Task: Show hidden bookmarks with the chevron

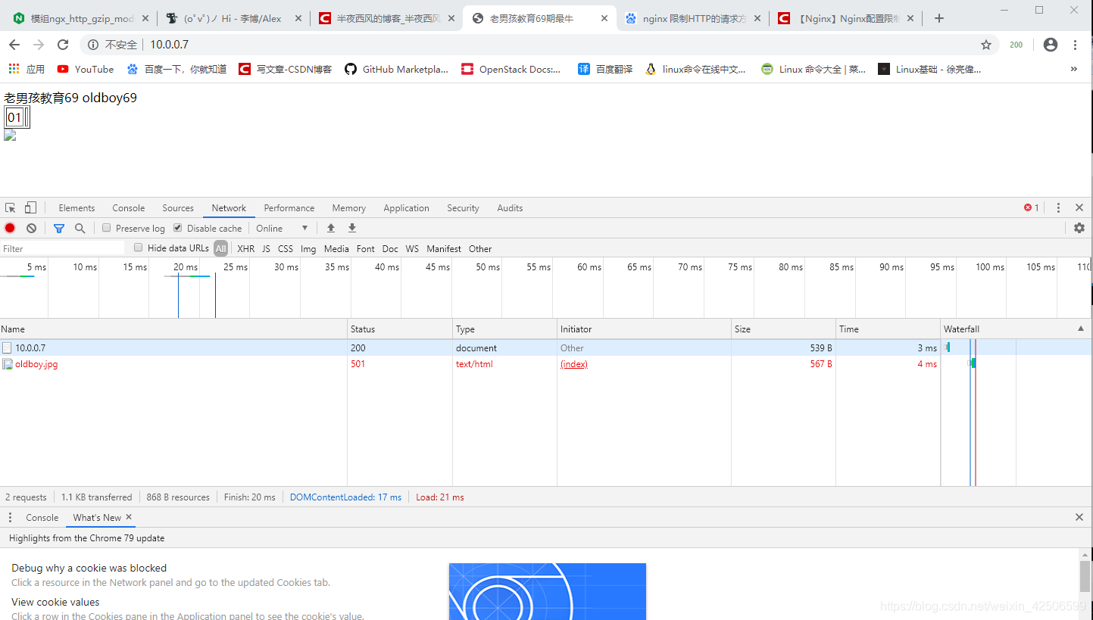Action: tap(1073, 69)
